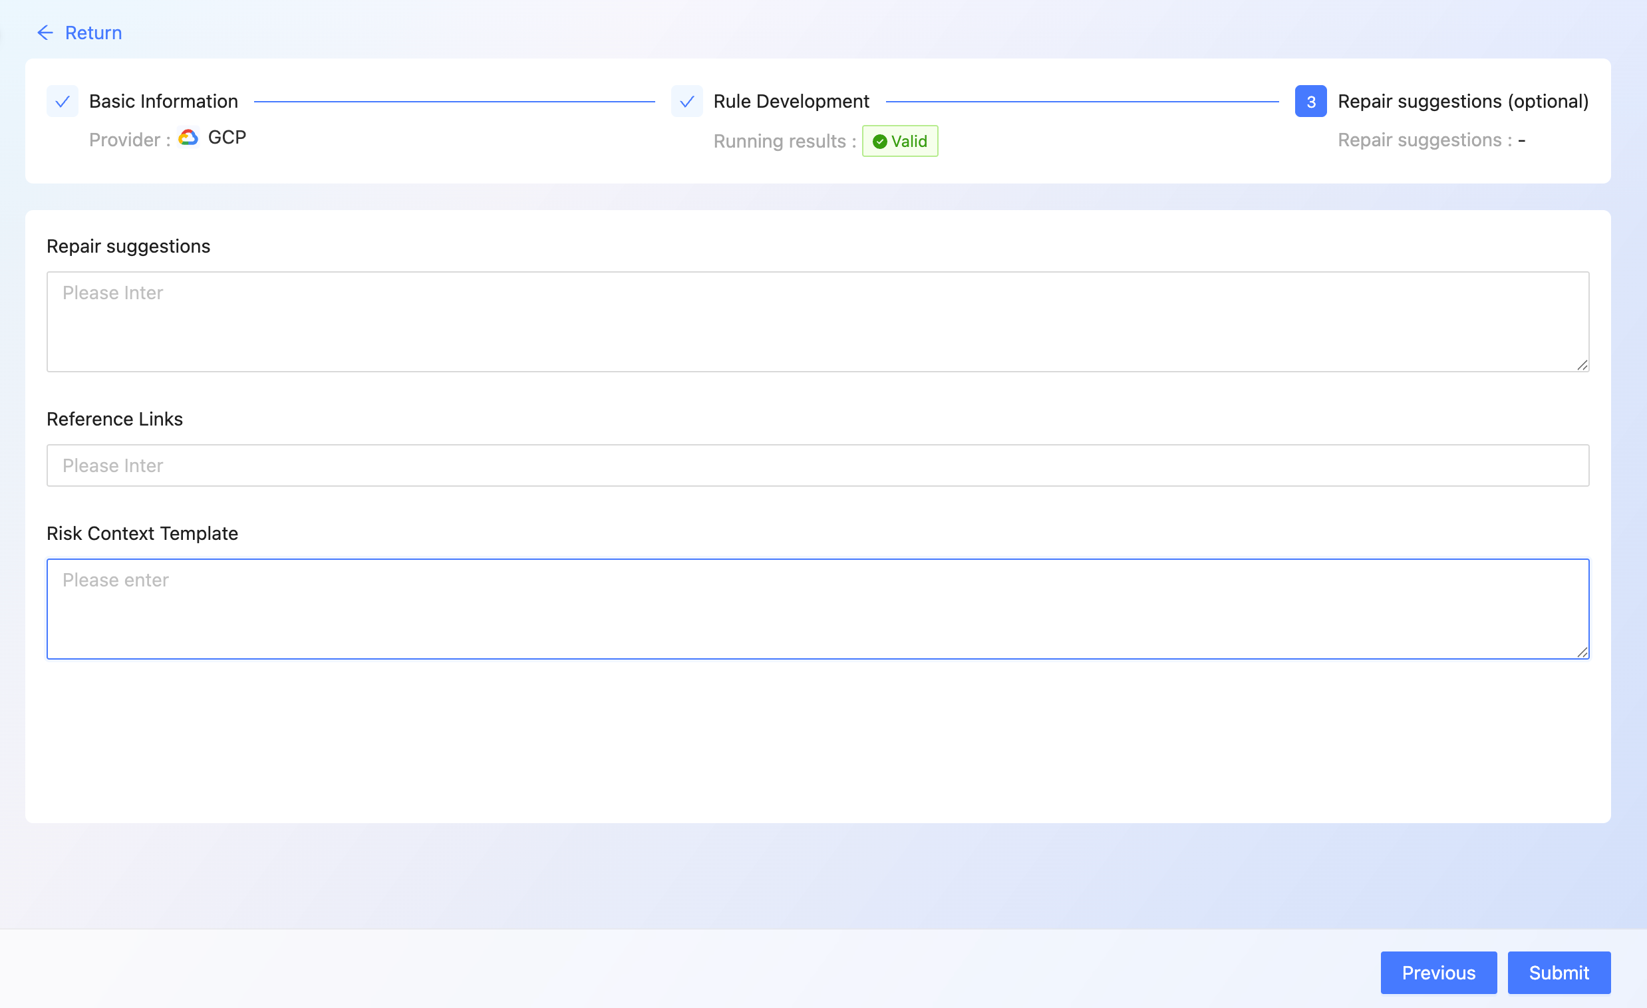Screen dimensions: 1647x1008
Task: Click the Rule Development checkmark step icon
Action: click(x=686, y=102)
